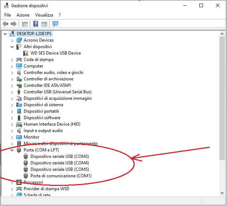Viewport: 227px width, 206px height.
Task: Collapse the DESKTOP-L20E1PS root node
Action: coord(5,34)
